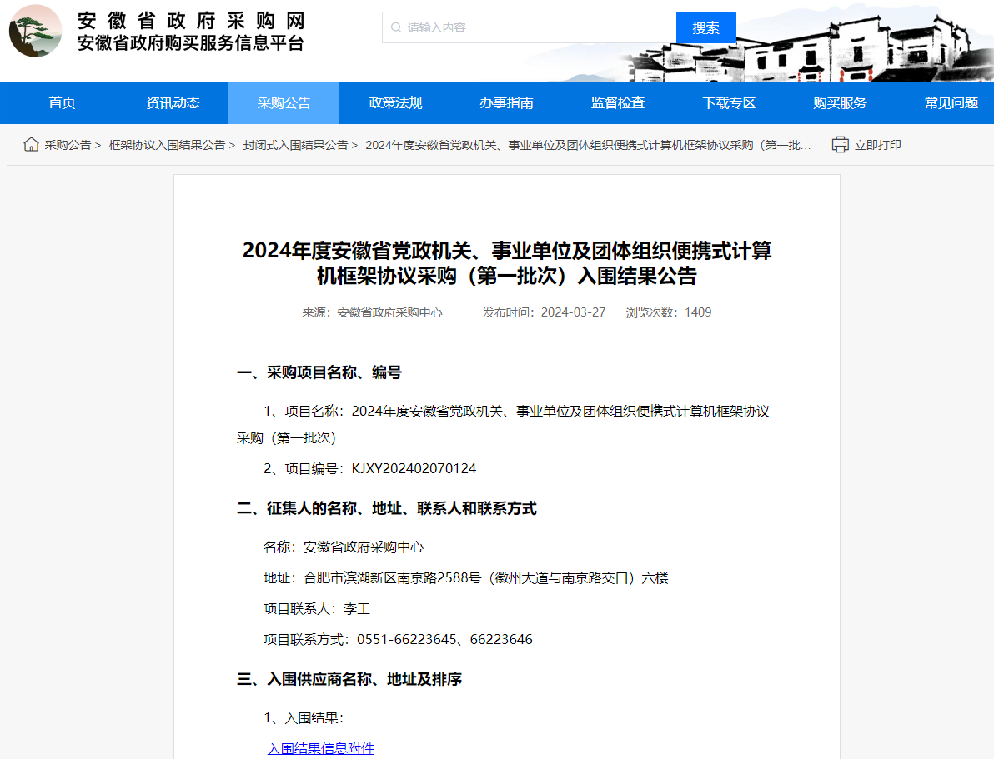Click subtitle 安徽省政府购买服务信息平台
The width and height of the screenshot is (994, 759).
click(x=192, y=43)
